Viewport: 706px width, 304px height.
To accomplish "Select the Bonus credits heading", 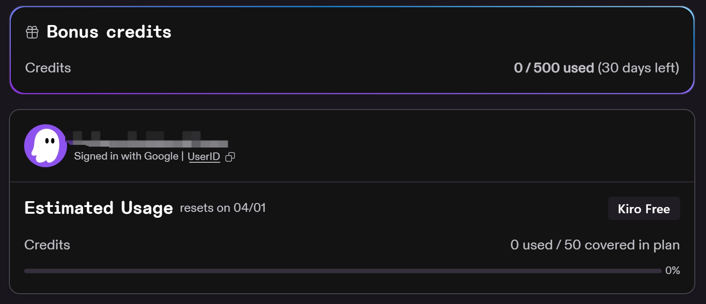I will click(x=109, y=32).
